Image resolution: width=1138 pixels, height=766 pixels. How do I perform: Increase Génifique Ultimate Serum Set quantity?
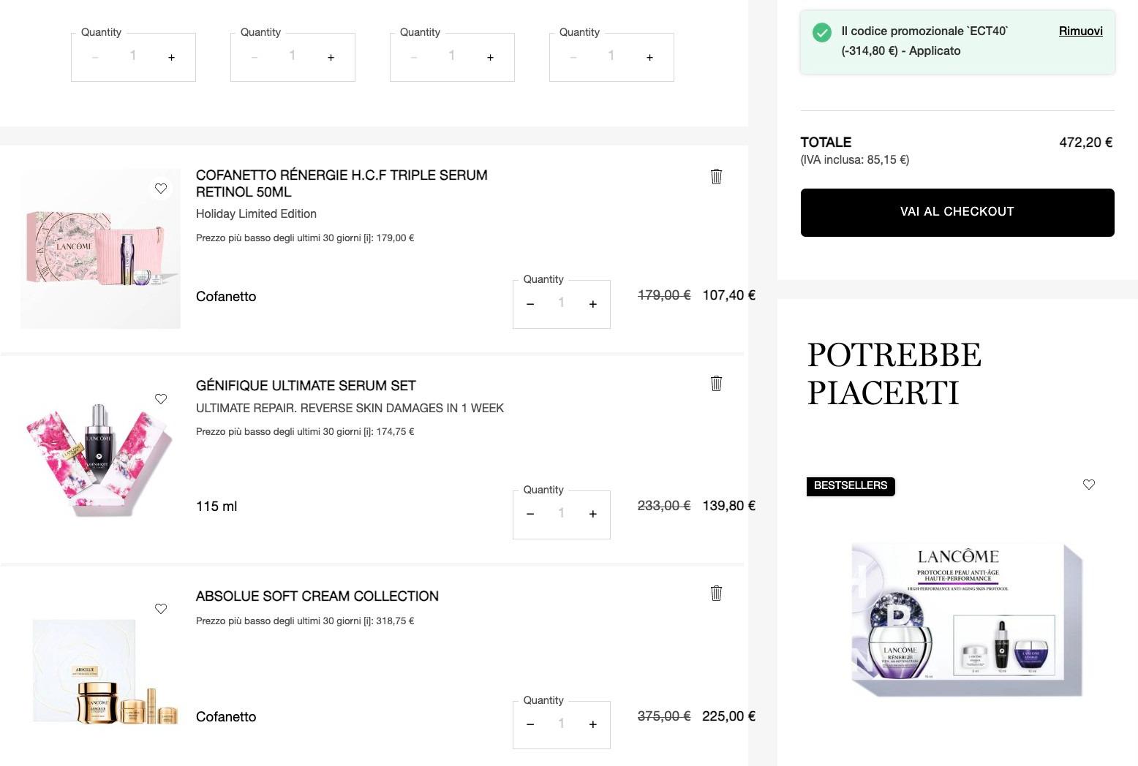click(592, 515)
